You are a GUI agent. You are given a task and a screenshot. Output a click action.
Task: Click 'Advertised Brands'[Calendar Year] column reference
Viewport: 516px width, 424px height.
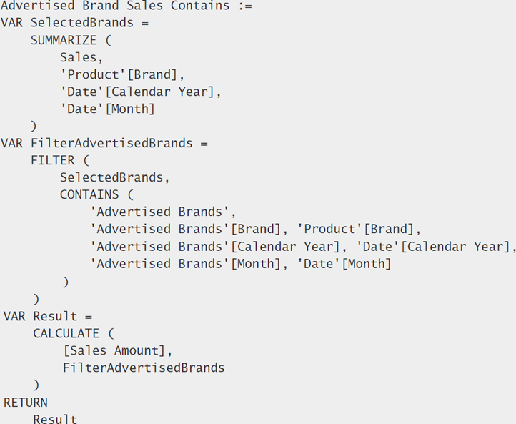pos(215,247)
